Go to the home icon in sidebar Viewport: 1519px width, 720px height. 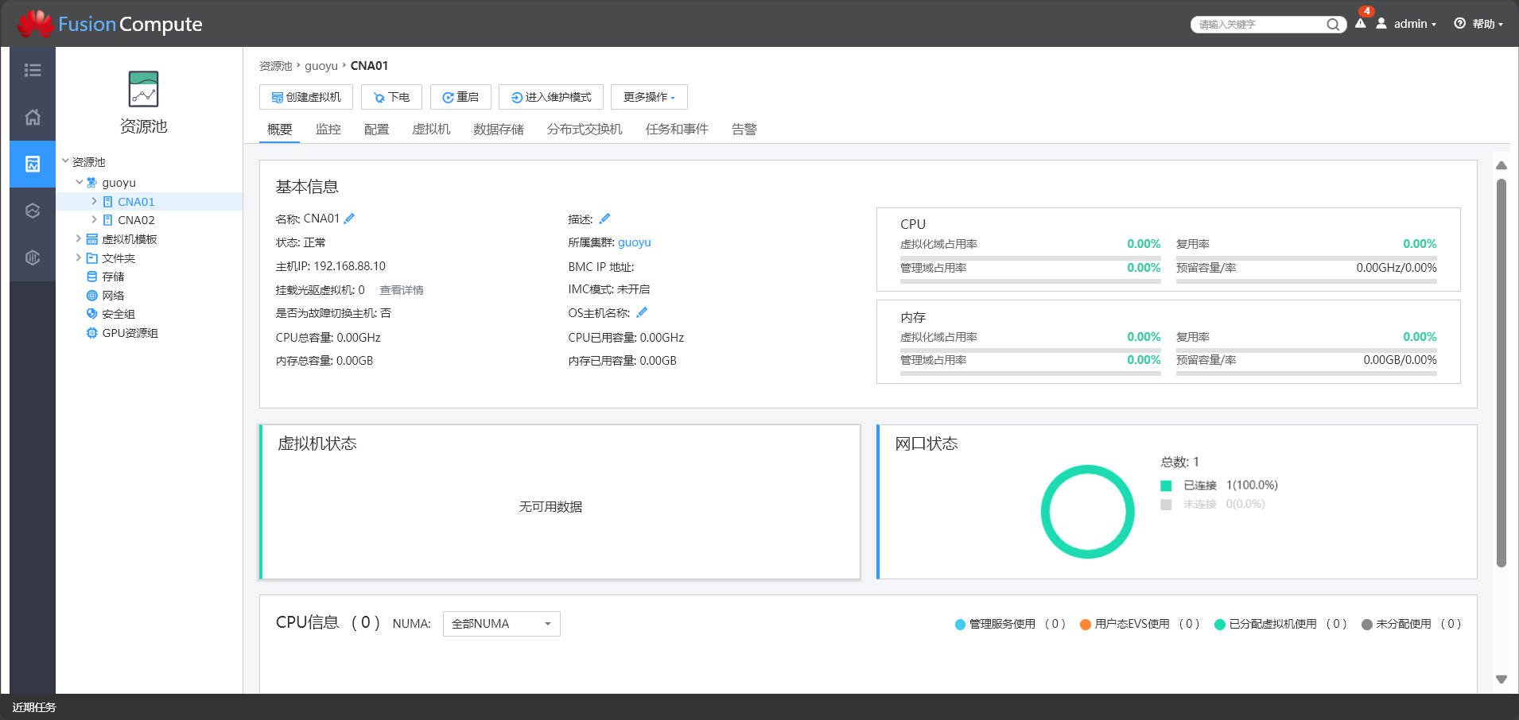click(x=33, y=117)
